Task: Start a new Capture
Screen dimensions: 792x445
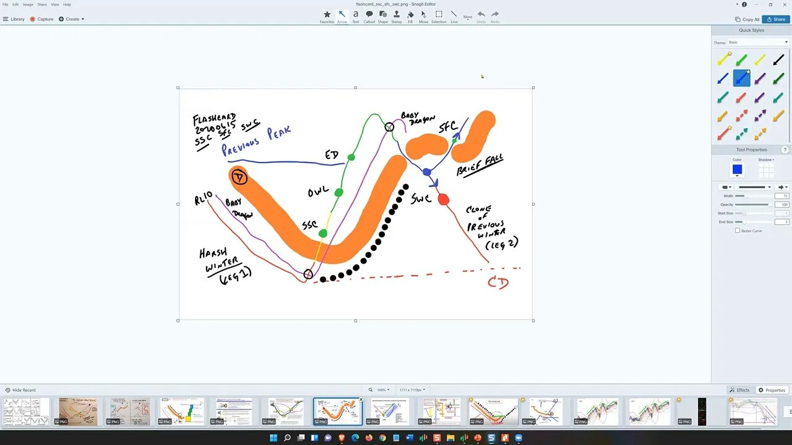Action: coord(42,19)
